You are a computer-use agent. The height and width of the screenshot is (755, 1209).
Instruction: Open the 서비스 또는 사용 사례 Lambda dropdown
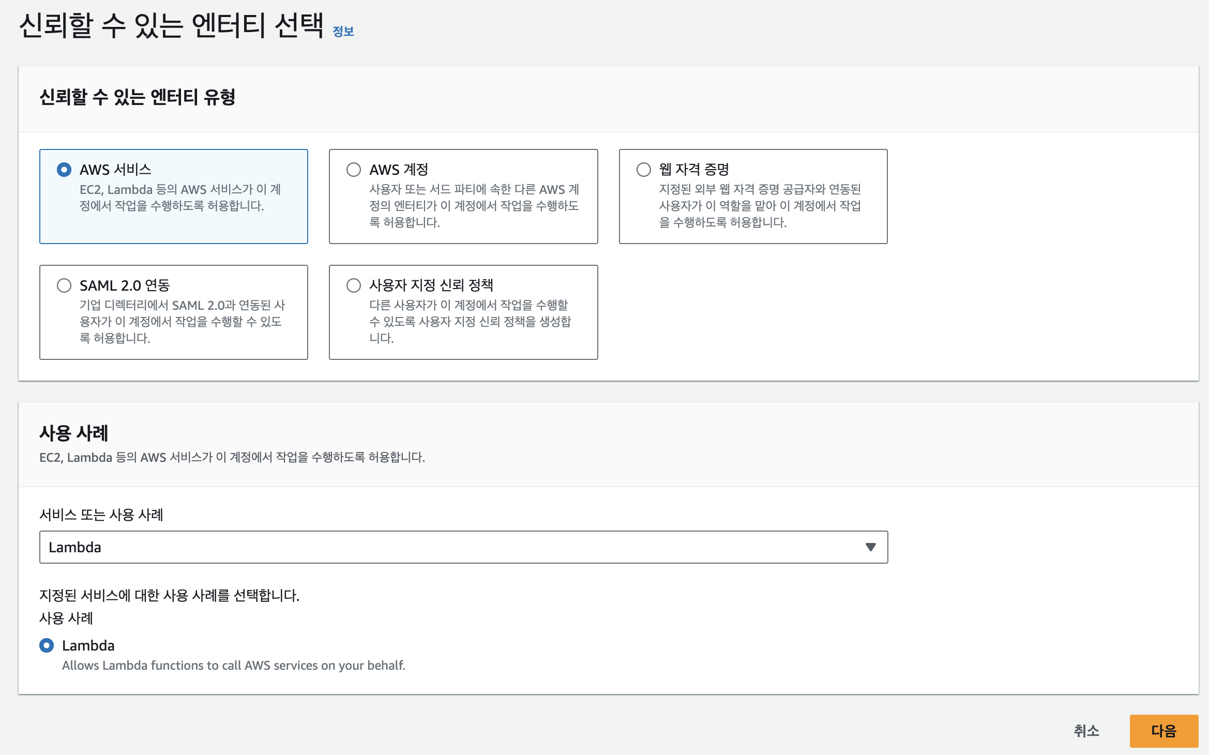[x=463, y=547]
